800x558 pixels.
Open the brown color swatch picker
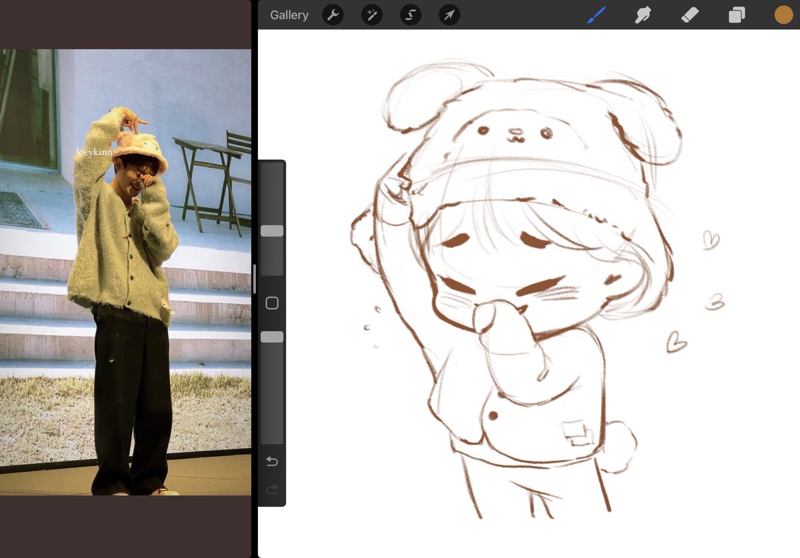point(783,15)
